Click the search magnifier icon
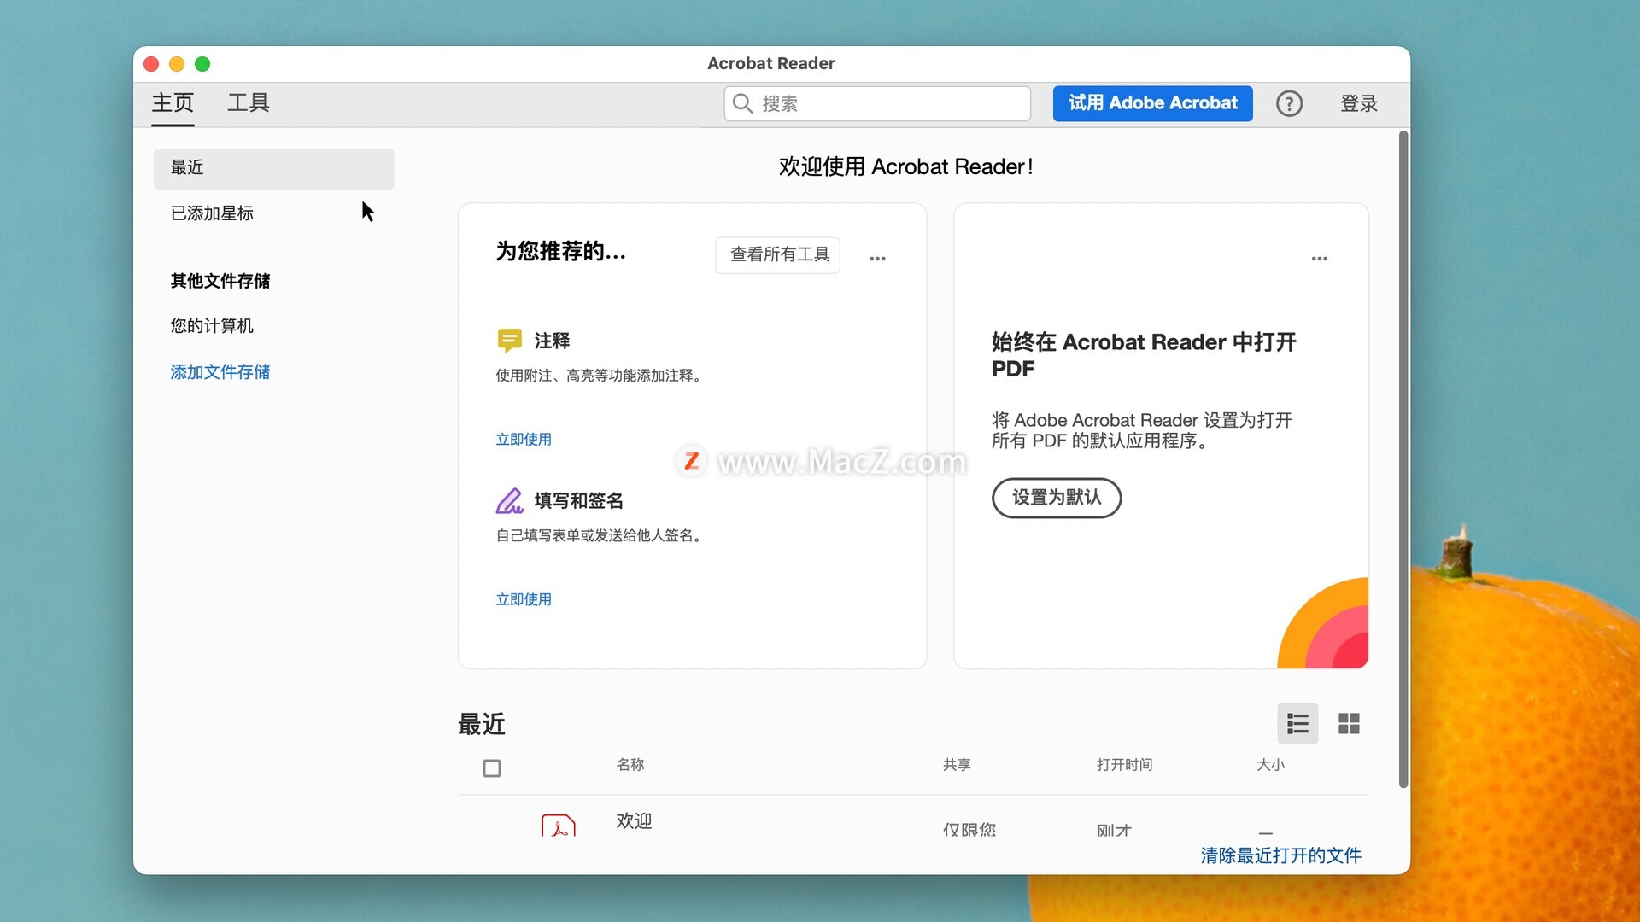 742,103
